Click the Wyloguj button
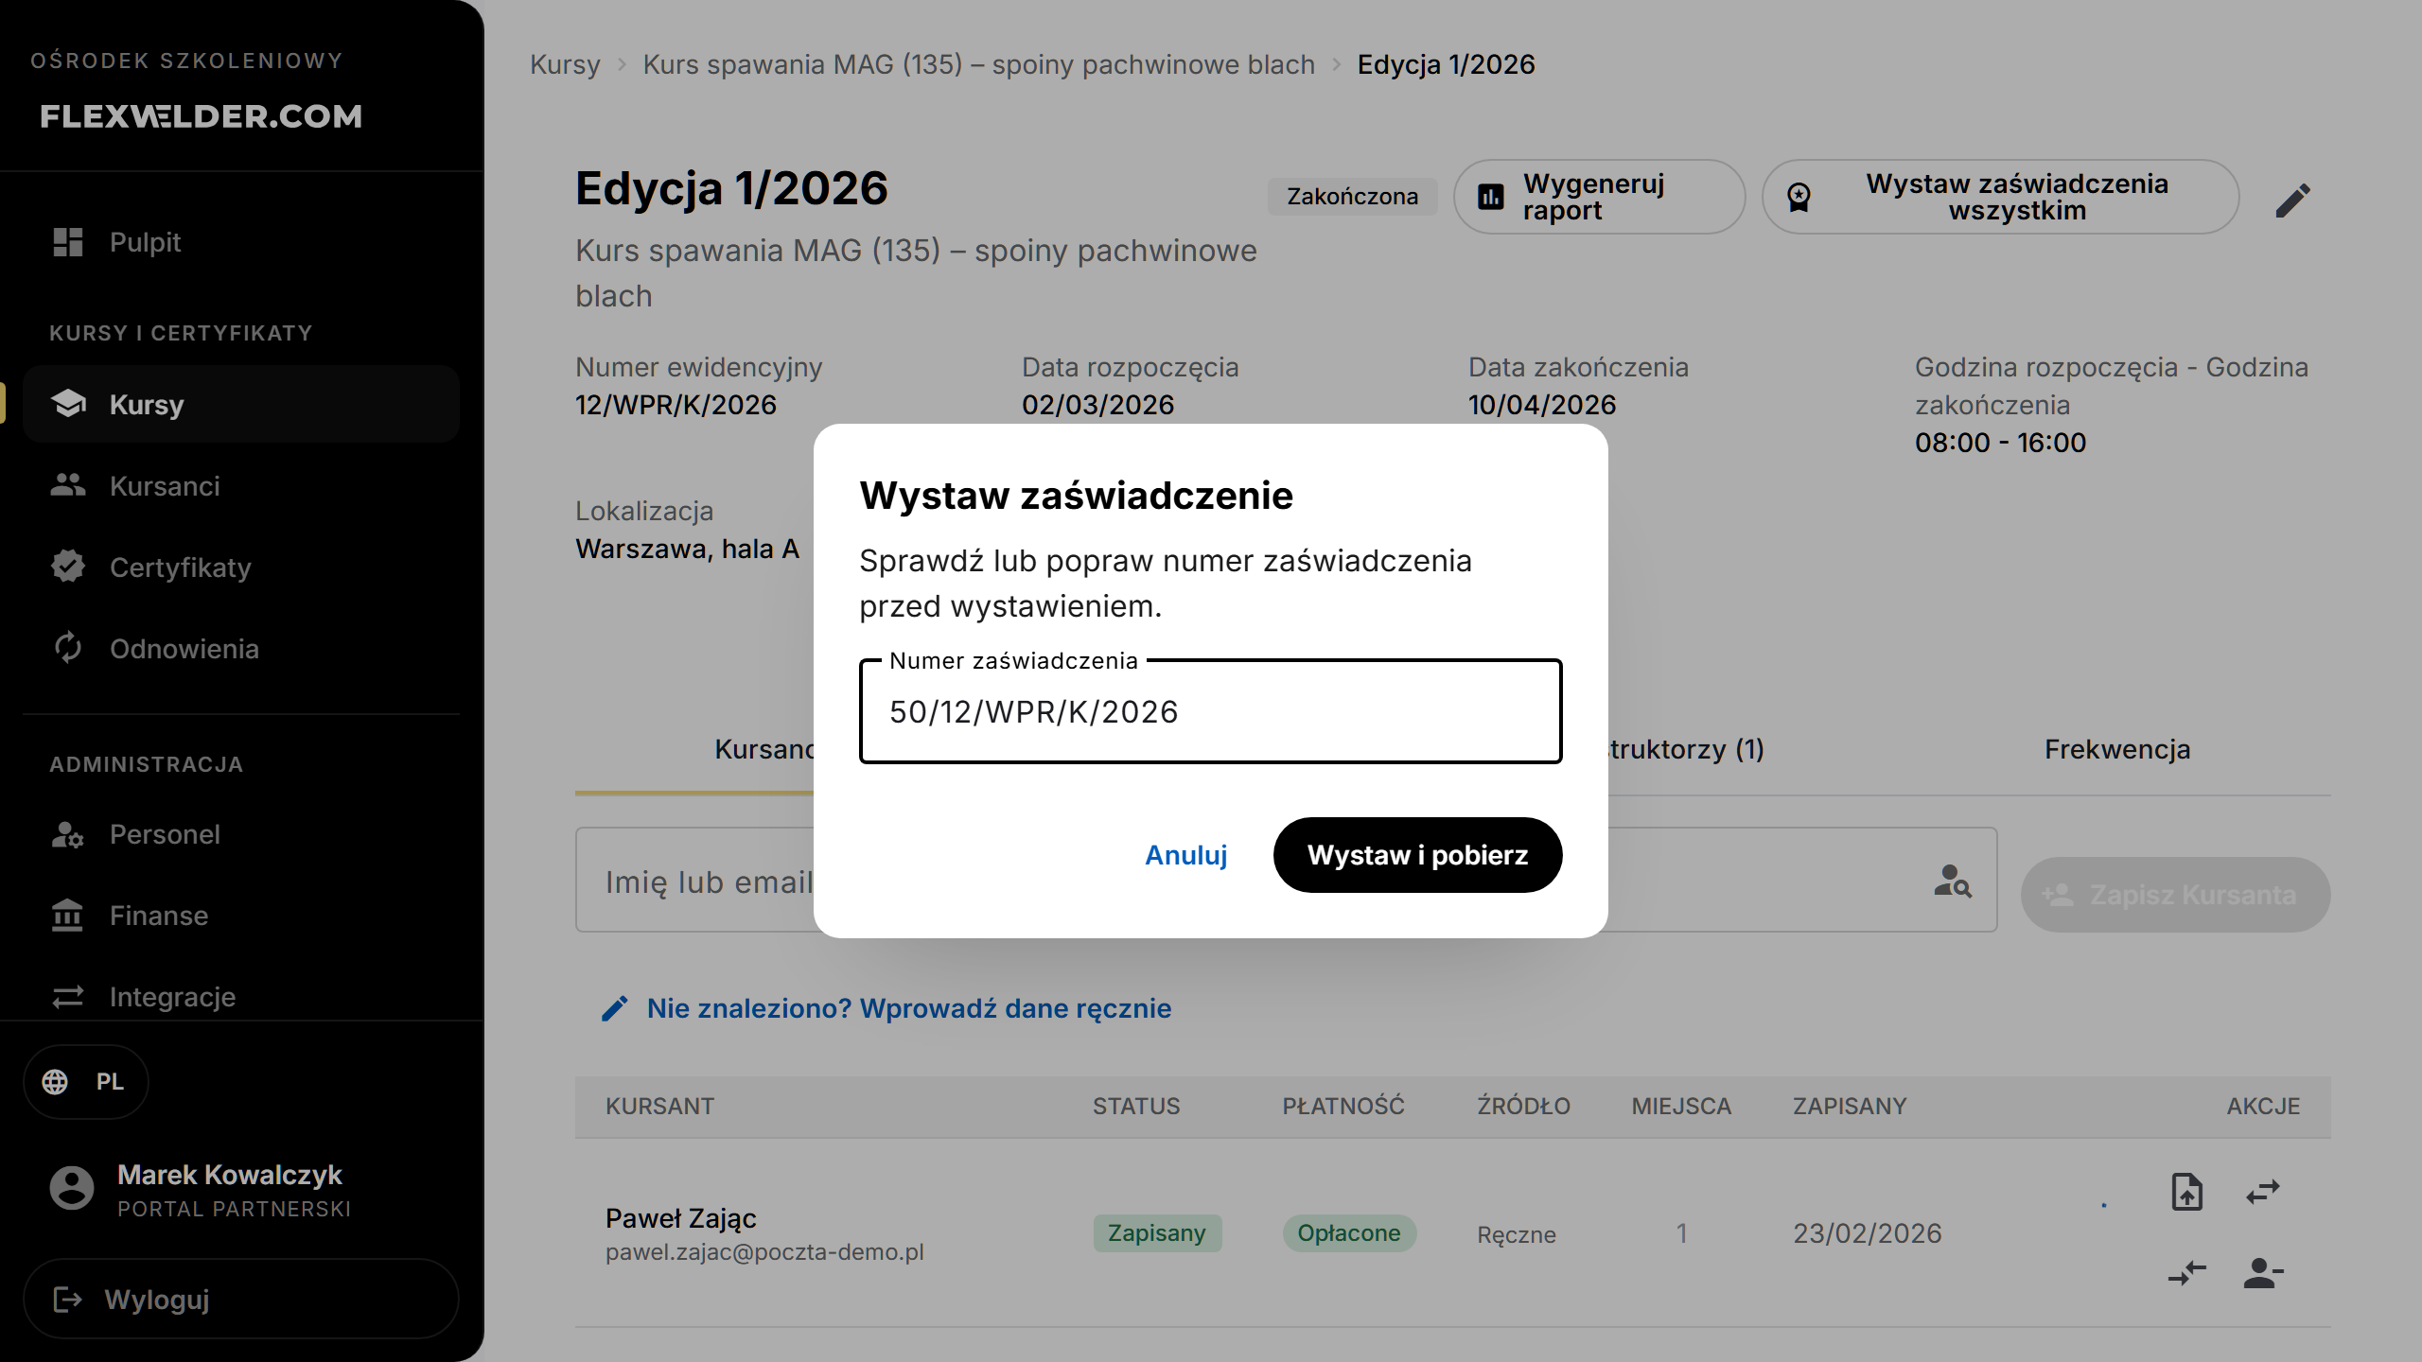Viewport: 2422px width, 1362px height. [x=241, y=1299]
